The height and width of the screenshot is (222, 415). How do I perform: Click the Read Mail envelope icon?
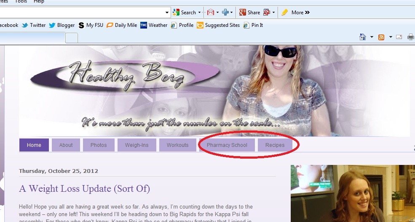click(x=399, y=37)
